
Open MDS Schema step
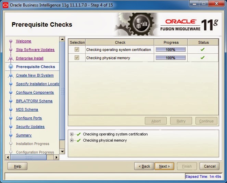point(27,109)
